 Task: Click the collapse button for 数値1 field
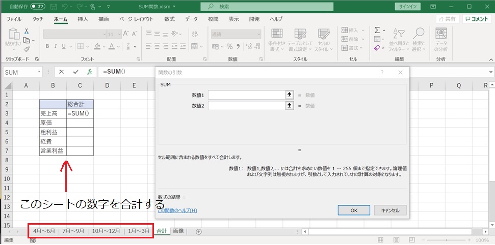[290, 95]
